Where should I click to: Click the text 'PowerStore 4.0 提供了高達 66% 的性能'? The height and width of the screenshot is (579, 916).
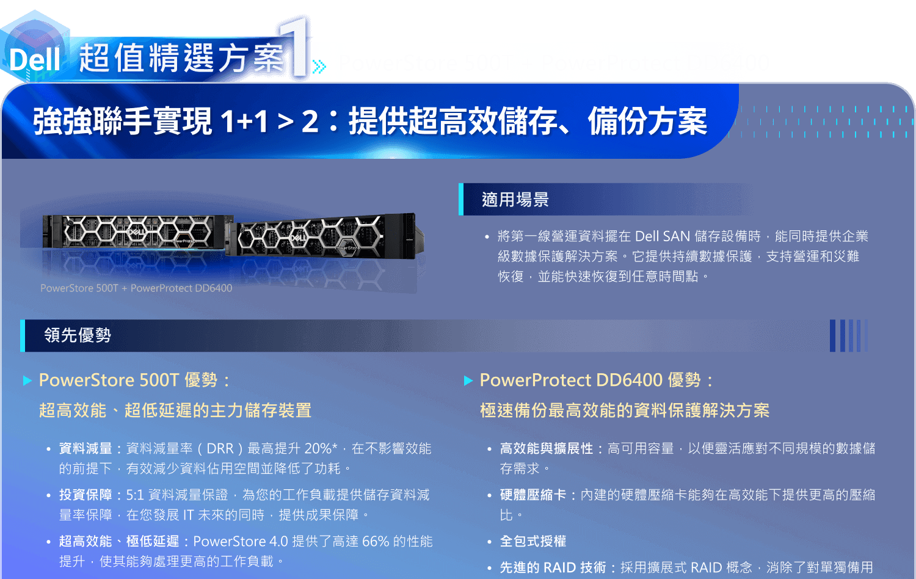pyautogui.click(x=313, y=541)
